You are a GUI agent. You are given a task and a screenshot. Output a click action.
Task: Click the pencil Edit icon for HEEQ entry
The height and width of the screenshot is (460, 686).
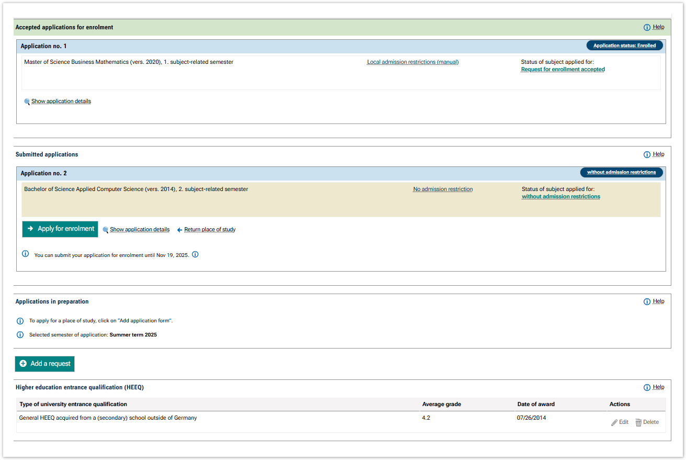(614, 422)
